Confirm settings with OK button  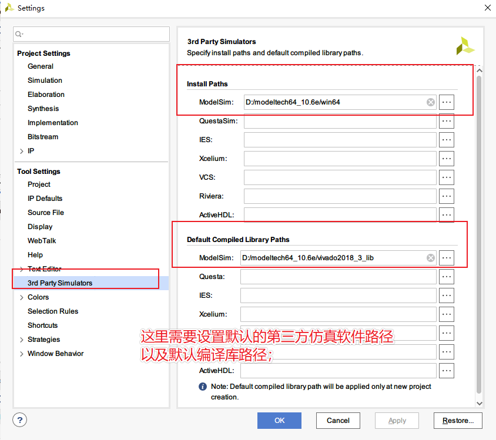(279, 421)
